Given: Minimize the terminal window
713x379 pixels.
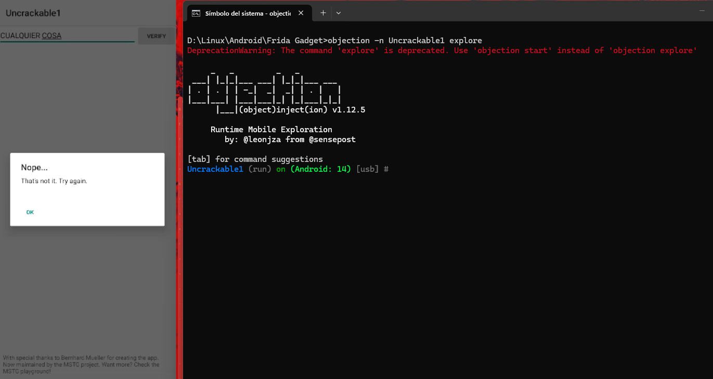Looking at the screenshot, I should pyautogui.click(x=703, y=10).
